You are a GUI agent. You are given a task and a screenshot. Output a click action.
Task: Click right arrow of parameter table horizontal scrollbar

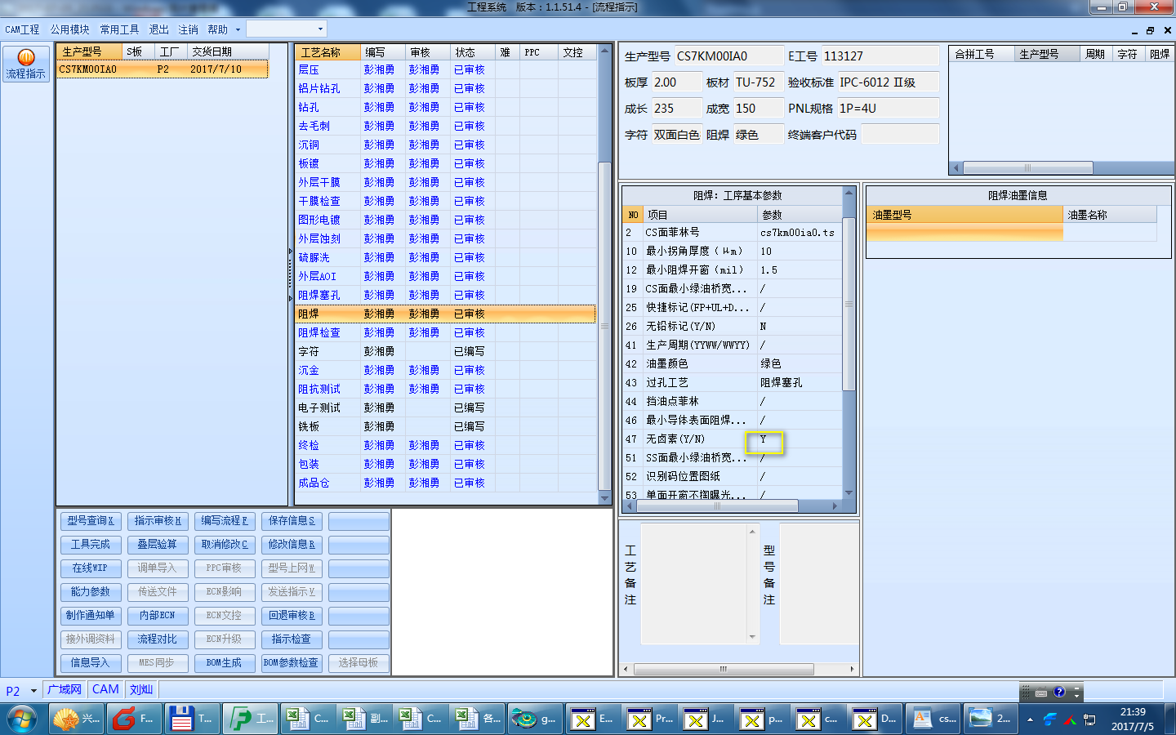[x=835, y=506]
